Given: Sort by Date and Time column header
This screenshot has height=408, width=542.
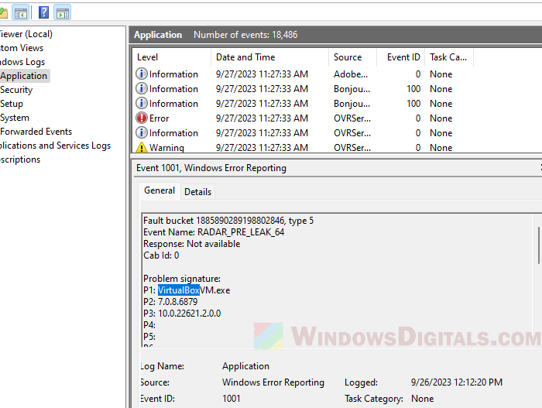Looking at the screenshot, I should (x=269, y=57).
